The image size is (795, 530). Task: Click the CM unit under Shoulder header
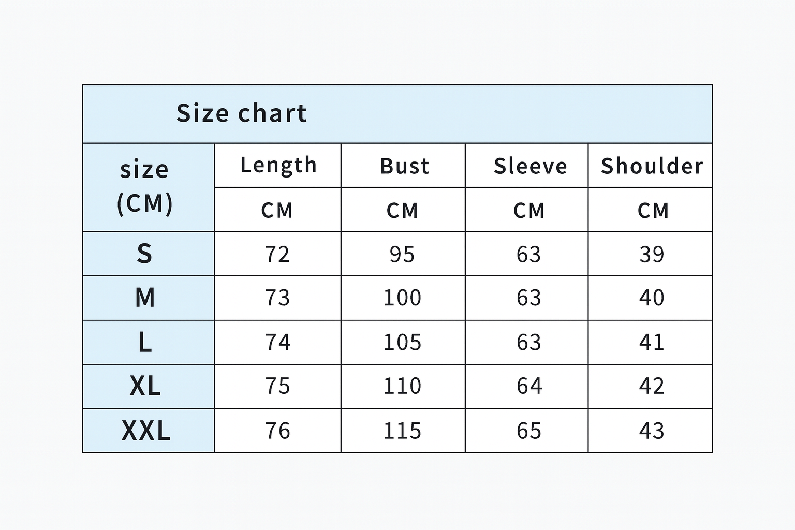pos(653,211)
